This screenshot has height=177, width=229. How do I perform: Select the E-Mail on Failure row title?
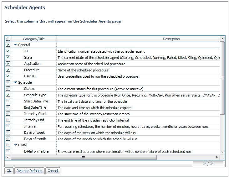pos(36,151)
